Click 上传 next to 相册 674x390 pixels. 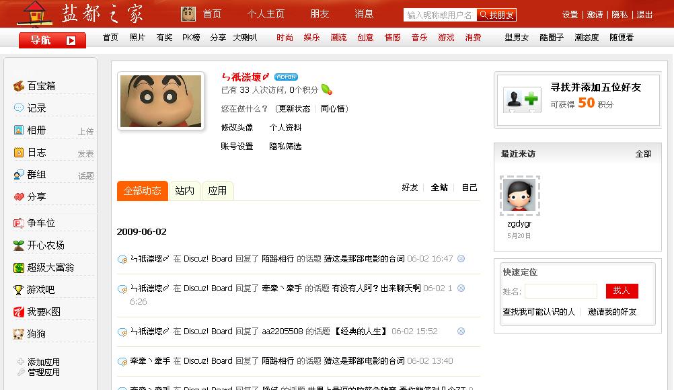(x=85, y=131)
